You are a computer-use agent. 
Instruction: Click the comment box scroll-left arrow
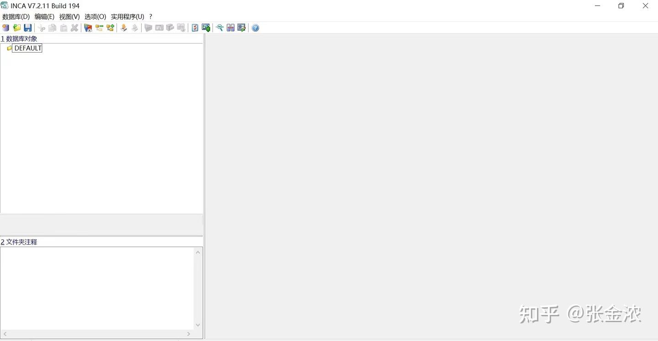tap(5, 334)
